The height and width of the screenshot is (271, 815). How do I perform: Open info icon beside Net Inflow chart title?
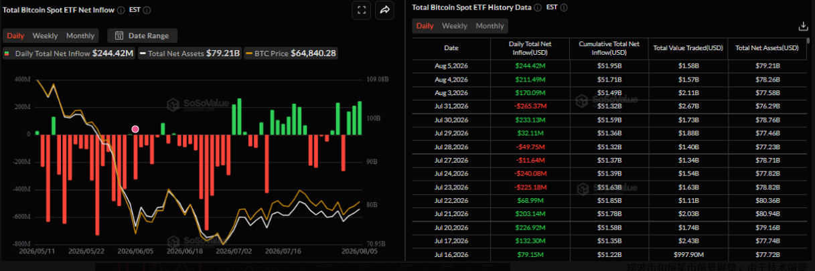121,10
